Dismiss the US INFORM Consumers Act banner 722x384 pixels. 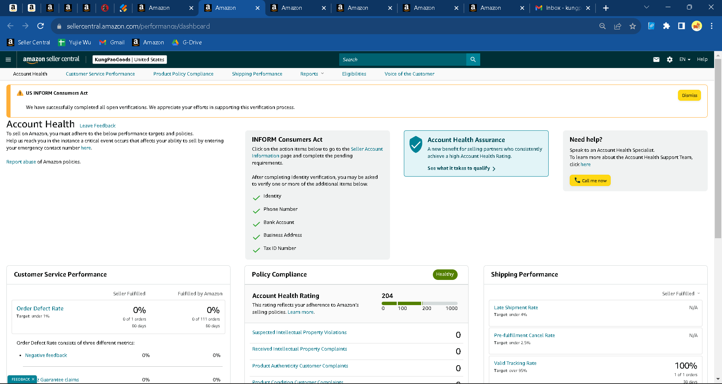pos(689,95)
